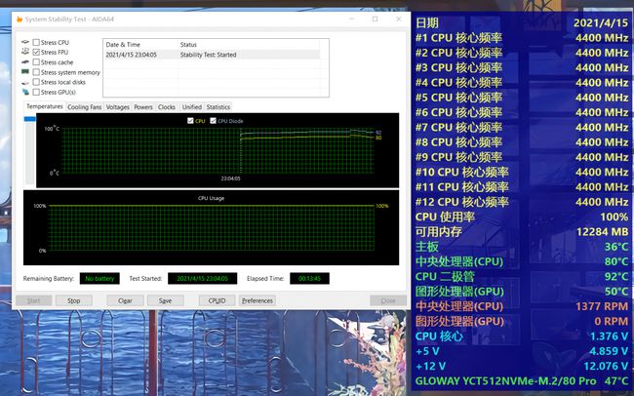
Task: Click the disk drive icon beside Stress local disks
Action: [25, 82]
